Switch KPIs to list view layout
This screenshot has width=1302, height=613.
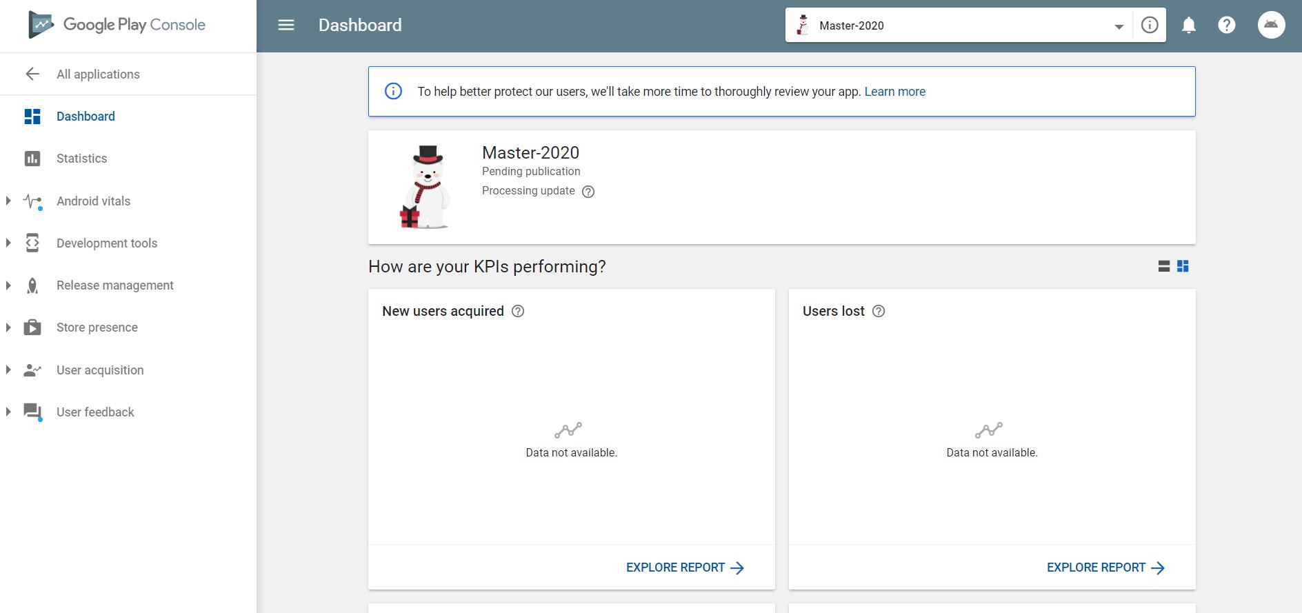[x=1164, y=266]
